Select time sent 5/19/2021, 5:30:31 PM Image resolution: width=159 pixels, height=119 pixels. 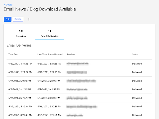coord(20,106)
